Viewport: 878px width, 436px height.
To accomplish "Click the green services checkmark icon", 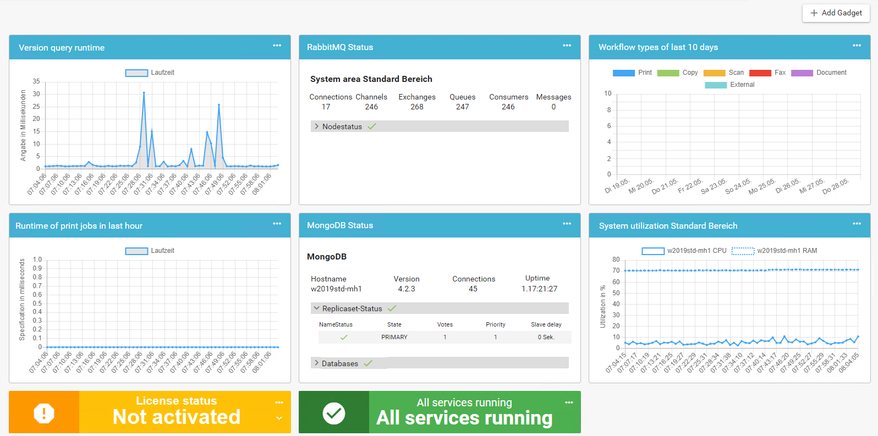I will click(334, 413).
